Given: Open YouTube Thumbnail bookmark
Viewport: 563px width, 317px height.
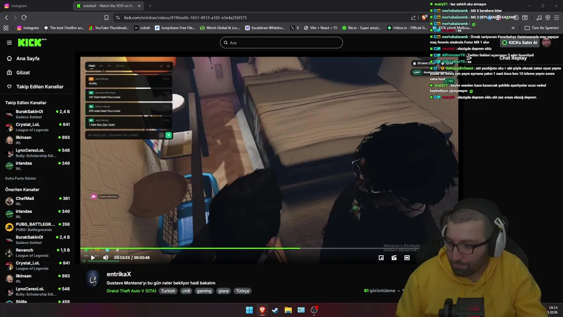Looking at the screenshot, I should (x=109, y=28).
